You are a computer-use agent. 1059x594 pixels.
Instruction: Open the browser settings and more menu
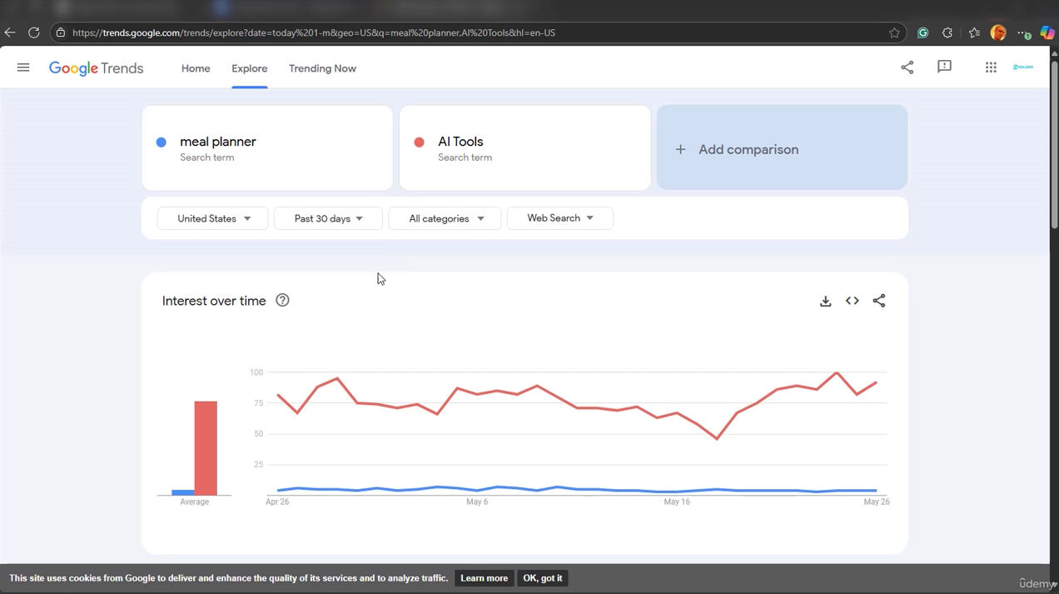1024,32
